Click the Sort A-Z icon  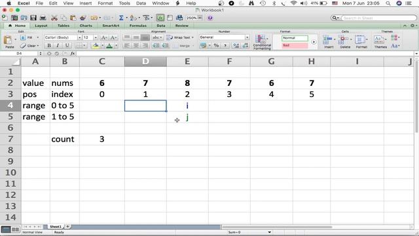click(x=133, y=18)
